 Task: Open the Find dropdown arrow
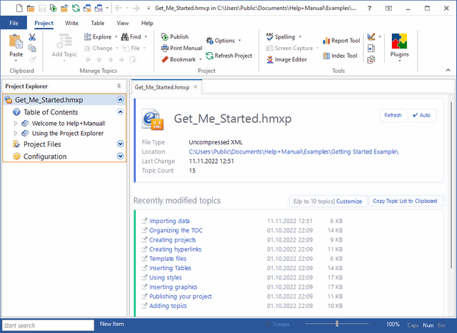click(146, 36)
